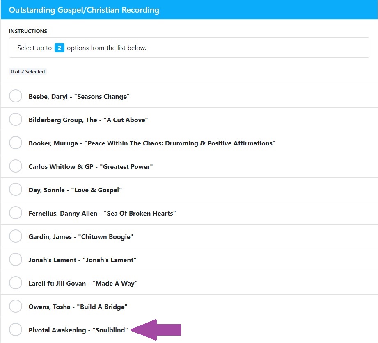Viewport: 378px width, 343px height.
Task: Click the Outstanding Gospel/Christian Recording header
Action: [84, 10]
